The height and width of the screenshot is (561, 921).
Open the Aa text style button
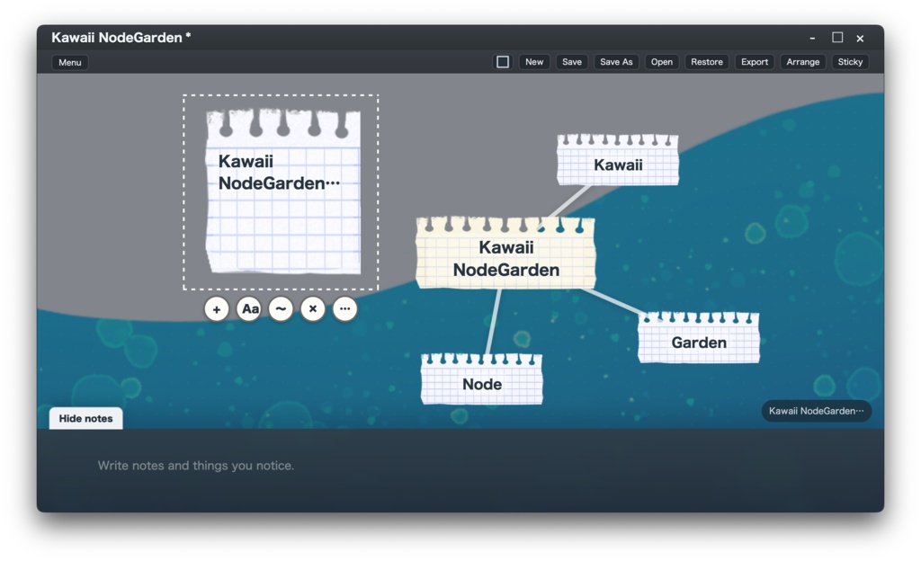(x=249, y=308)
